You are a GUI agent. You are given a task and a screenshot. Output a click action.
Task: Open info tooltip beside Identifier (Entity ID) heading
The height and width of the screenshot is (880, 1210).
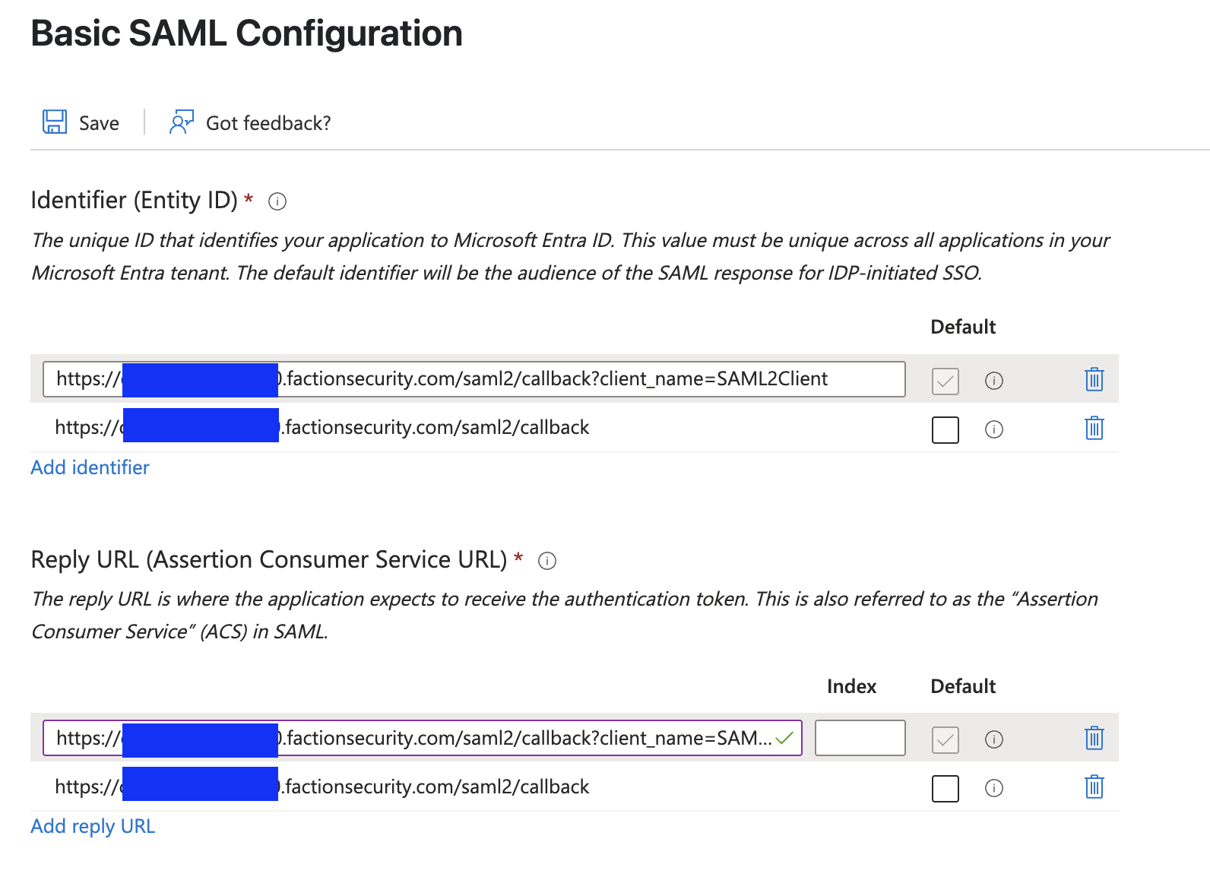tap(277, 201)
